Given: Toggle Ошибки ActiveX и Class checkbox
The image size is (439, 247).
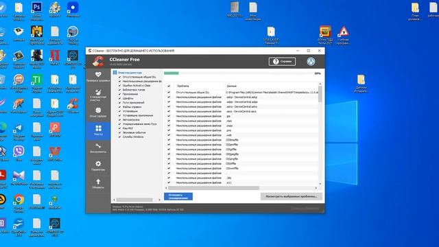Looking at the screenshot, I should click(119, 85).
